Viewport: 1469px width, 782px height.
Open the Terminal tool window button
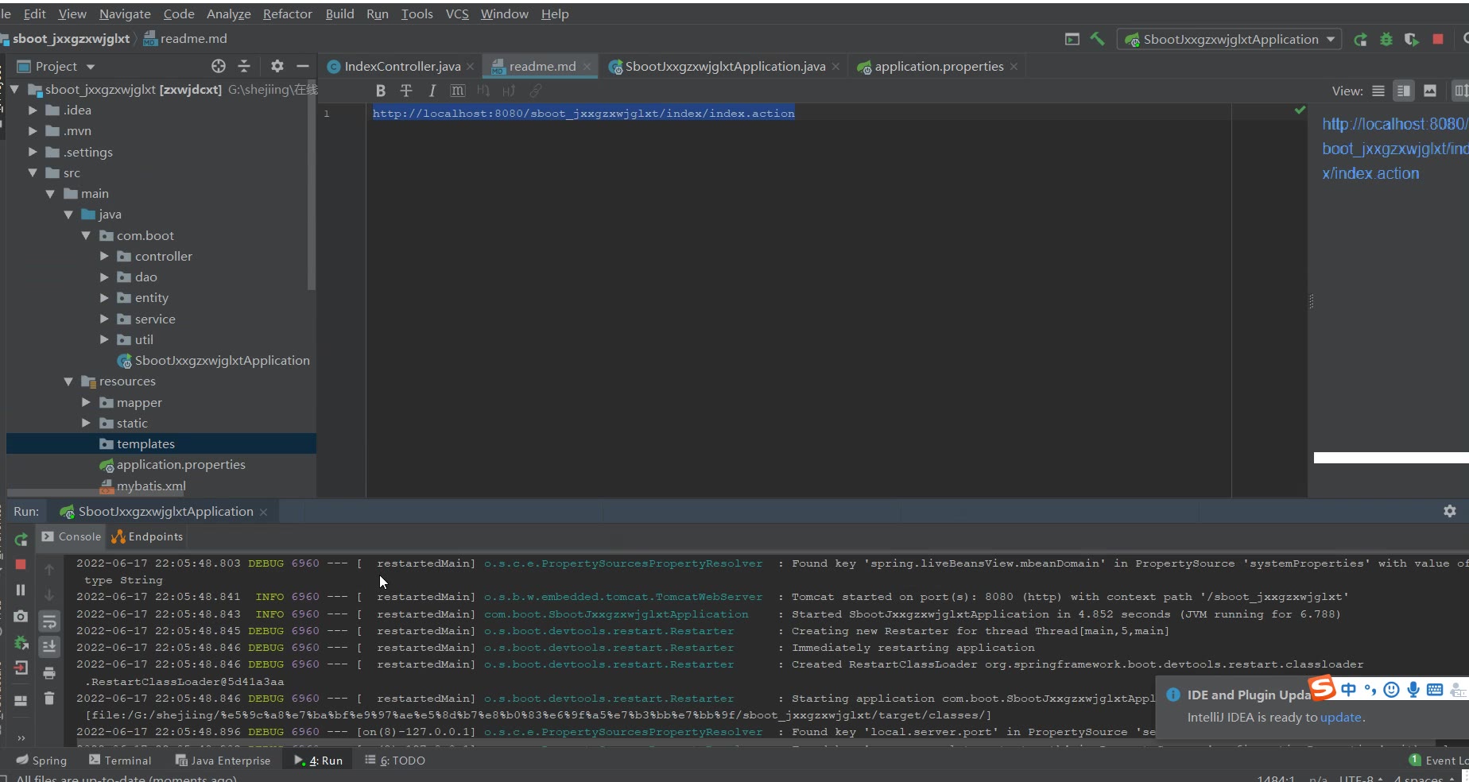(120, 761)
